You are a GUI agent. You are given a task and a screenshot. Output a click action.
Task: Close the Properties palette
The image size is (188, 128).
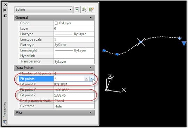[x=6, y=5]
